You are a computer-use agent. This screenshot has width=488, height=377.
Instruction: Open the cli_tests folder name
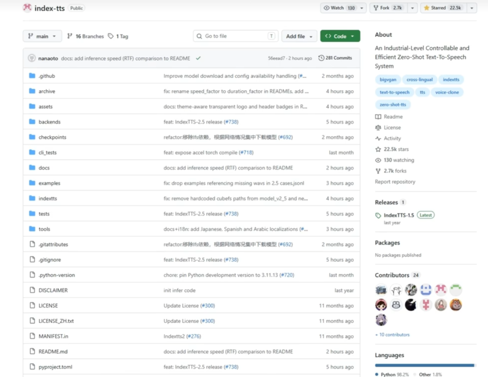pyautogui.click(x=47, y=152)
